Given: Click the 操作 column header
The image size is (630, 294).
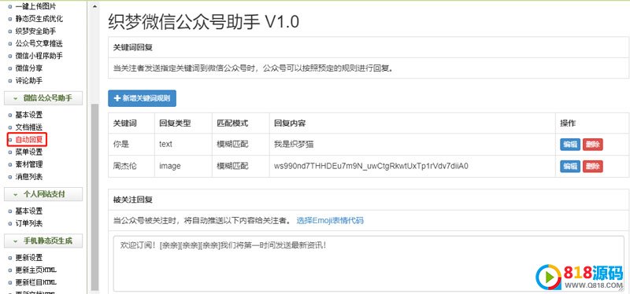Looking at the screenshot, I should pos(568,123).
